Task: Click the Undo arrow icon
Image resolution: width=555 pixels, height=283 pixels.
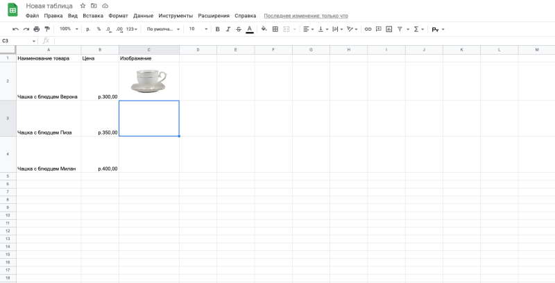Action: [15, 29]
